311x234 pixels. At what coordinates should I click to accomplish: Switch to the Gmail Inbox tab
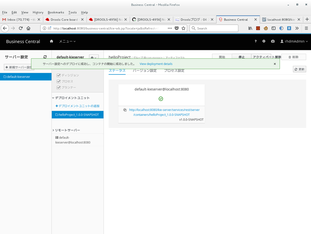click(x=22, y=19)
